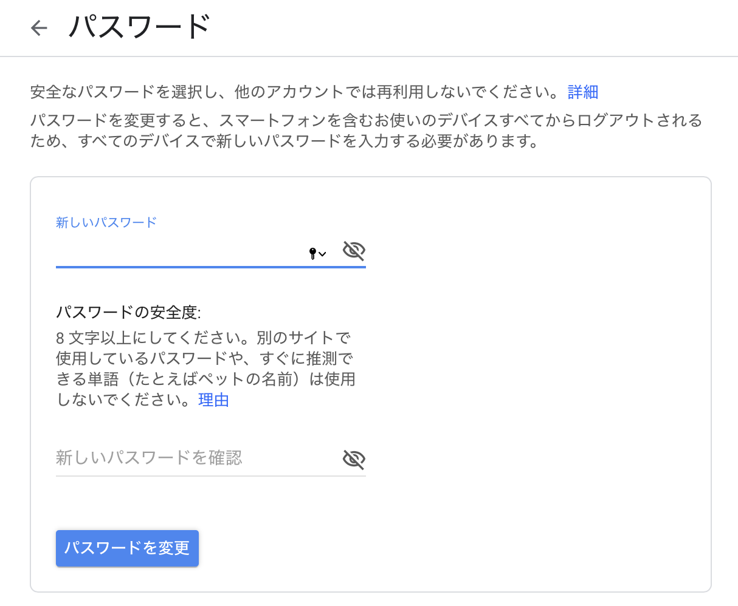
Task: Expand the chevron next to the key icon
Action: [x=323, y=254]
